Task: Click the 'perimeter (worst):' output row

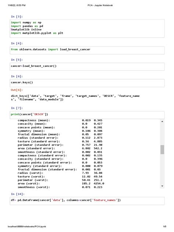Action: coord(60,180)
